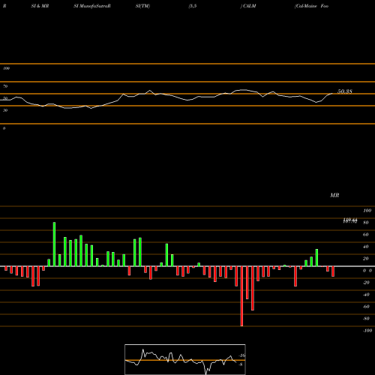Click the 'Cal-Maine Foo' company name
This screenshot has height=375, width=375.
[x=311, y=6]
